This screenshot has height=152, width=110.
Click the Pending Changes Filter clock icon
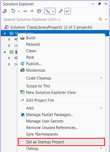coord(13,11)
